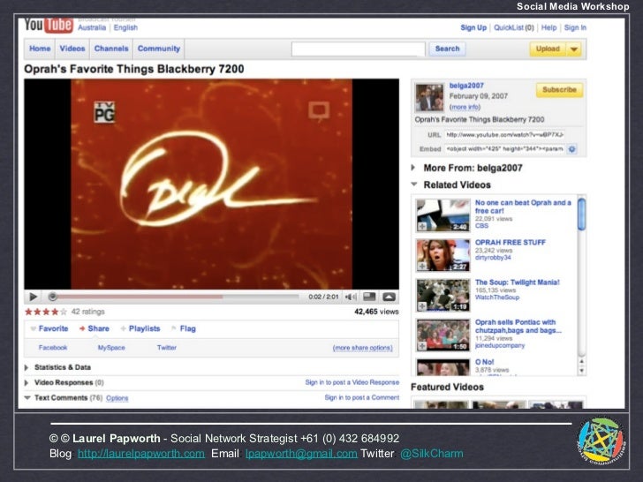Collapse Text Comments section
643x482 pixels.
(x=27, y=397)
